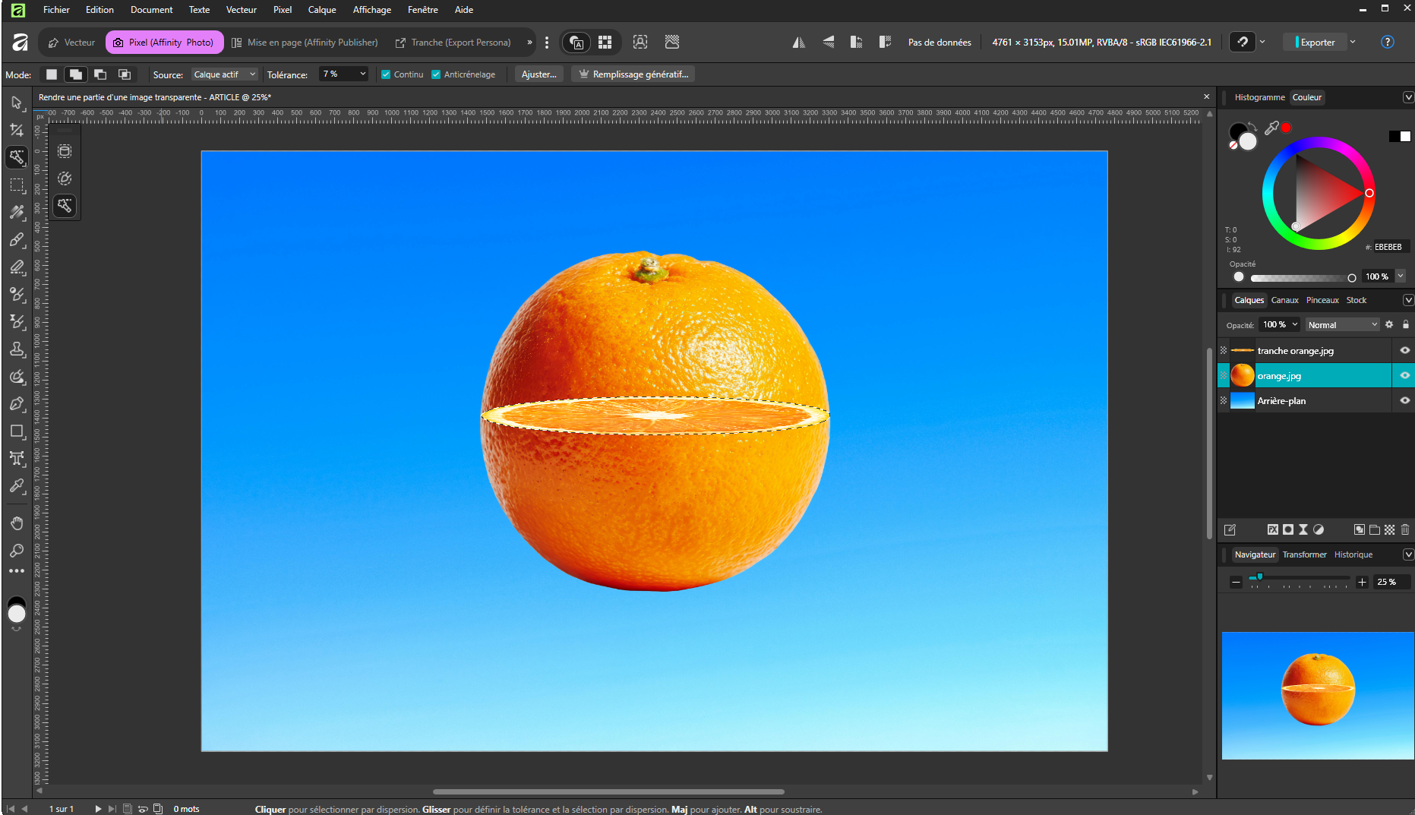This screenshot has height=815, width=1415.
Task: Expand the Tolérance percentage dropdown
Action: point(362,74)
